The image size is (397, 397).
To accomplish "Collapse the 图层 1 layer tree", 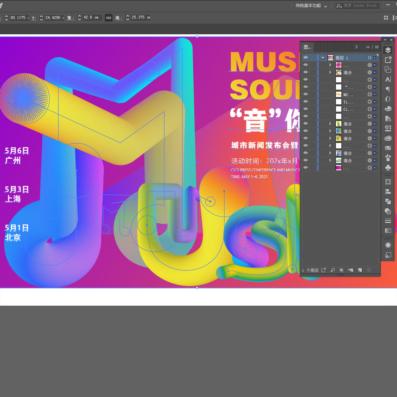I will click(x=322, y=58).
